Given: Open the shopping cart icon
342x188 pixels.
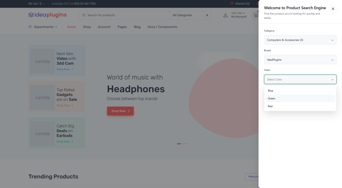Looking at the screenshot, I should point(255,15).
